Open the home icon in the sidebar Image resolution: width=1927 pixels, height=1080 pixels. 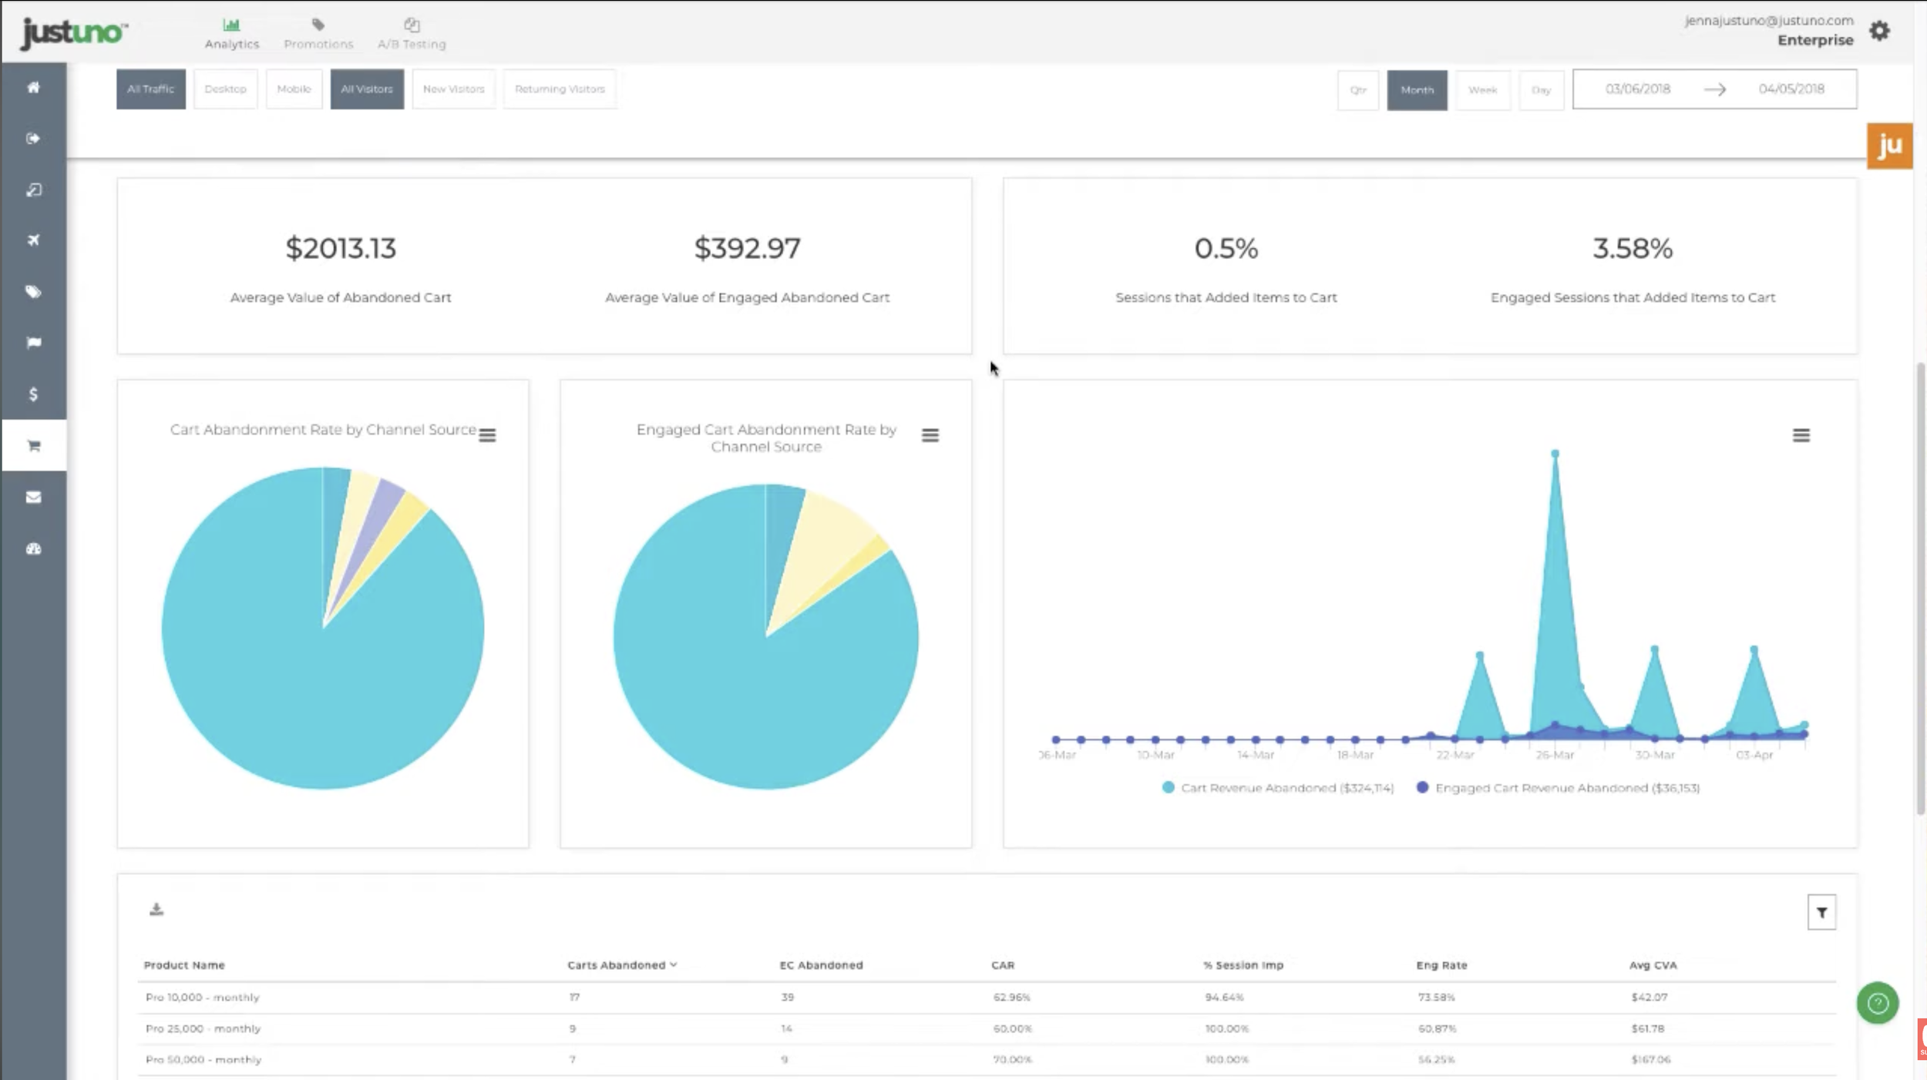(33, 87)
